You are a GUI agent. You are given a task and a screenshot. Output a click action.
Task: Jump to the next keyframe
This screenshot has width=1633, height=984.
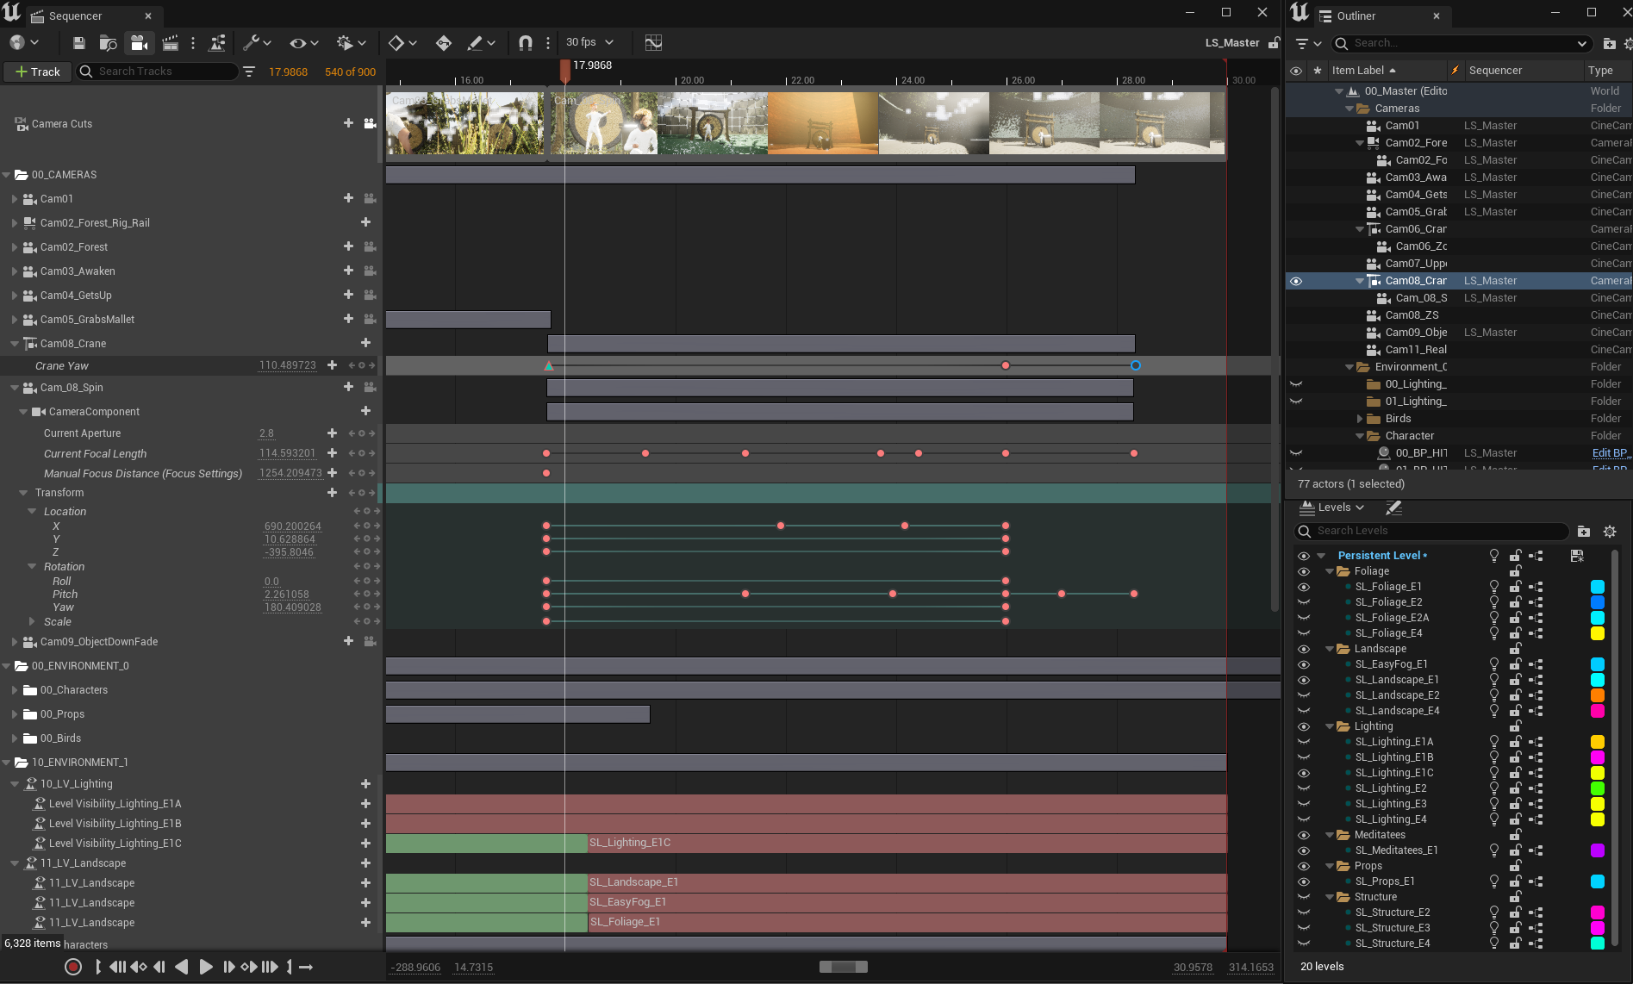(249, 967)
